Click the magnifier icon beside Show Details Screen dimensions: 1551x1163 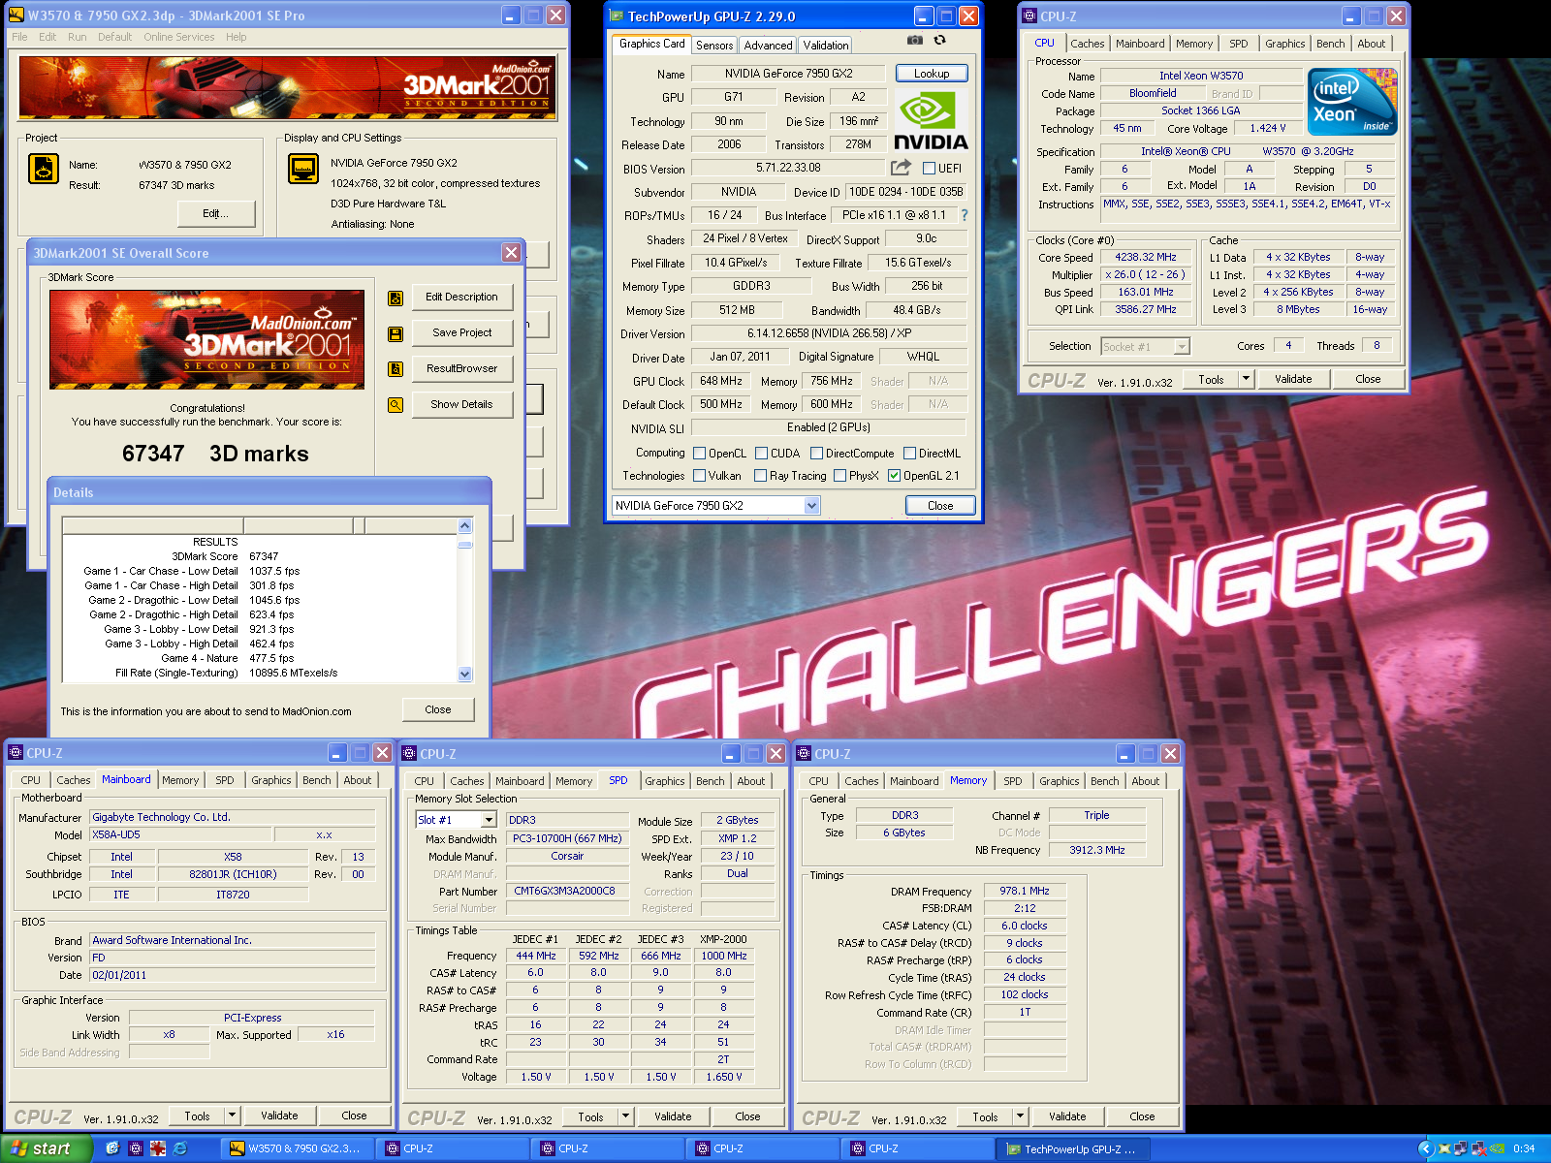pos(396,405)
